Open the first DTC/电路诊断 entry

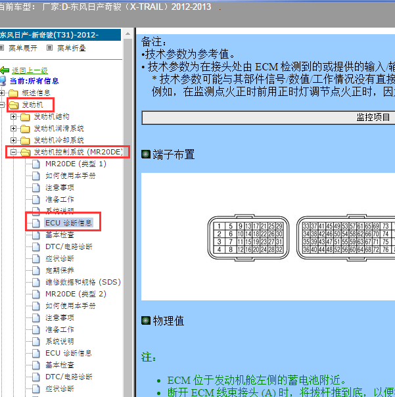[x=69, y=246]
